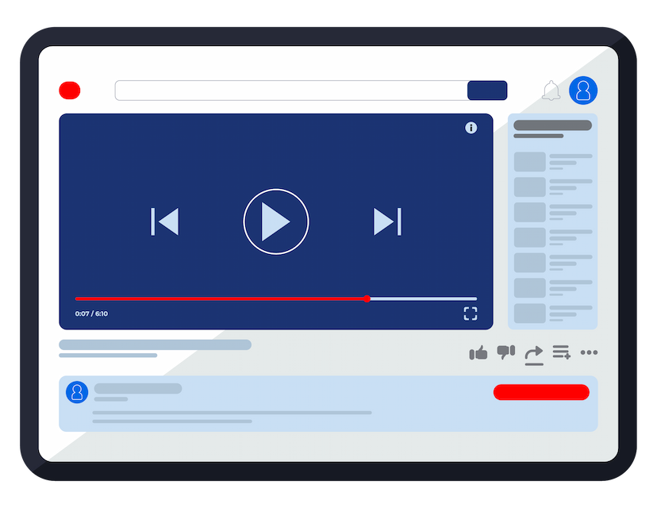
Task: Play the video with the center button
Action: tap(276, 221)
